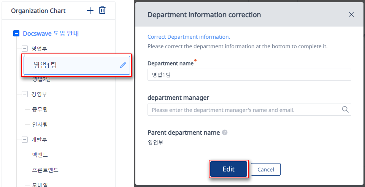Image resolution: width=365 pixels, height=187 pixels.
Task: Click the help icon next to Parent department name
Action: [225, 132]
